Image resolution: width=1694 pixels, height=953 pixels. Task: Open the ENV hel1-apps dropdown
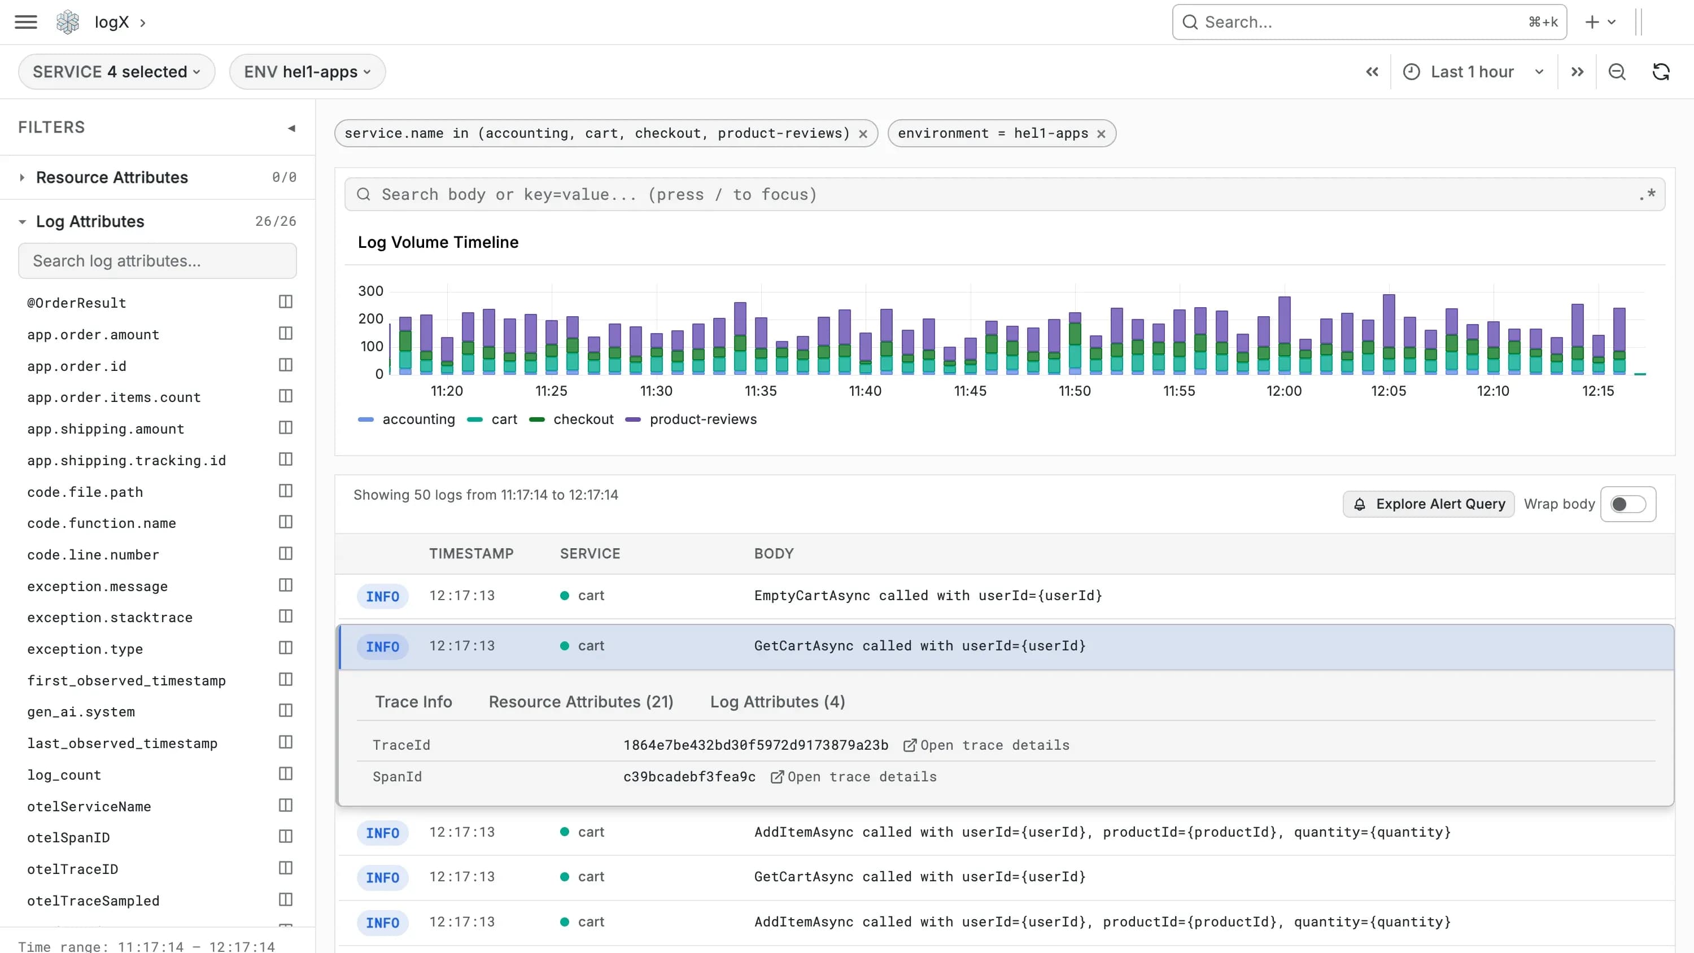click(307, 72)
